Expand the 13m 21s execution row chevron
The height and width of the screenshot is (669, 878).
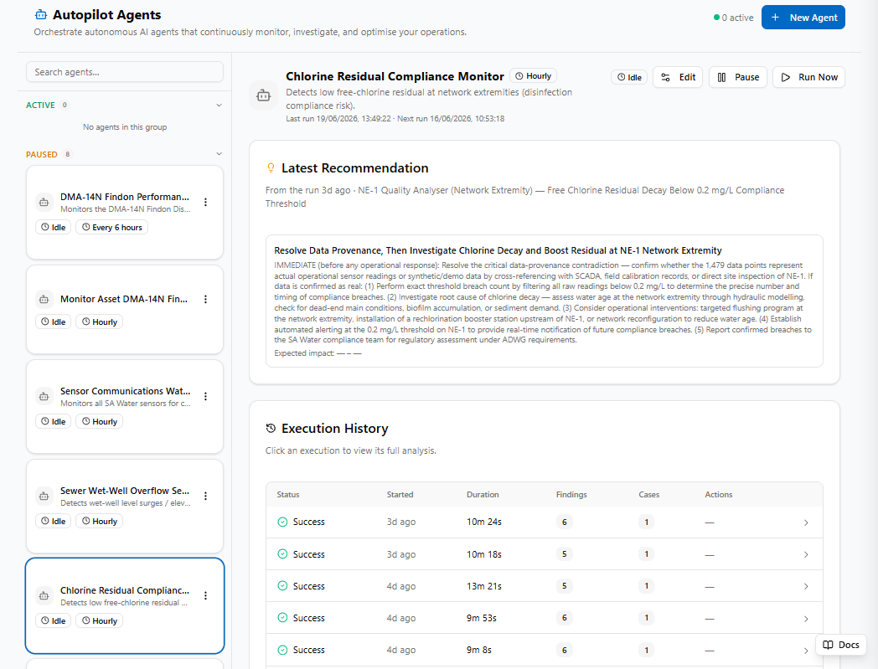pos(806,587)
